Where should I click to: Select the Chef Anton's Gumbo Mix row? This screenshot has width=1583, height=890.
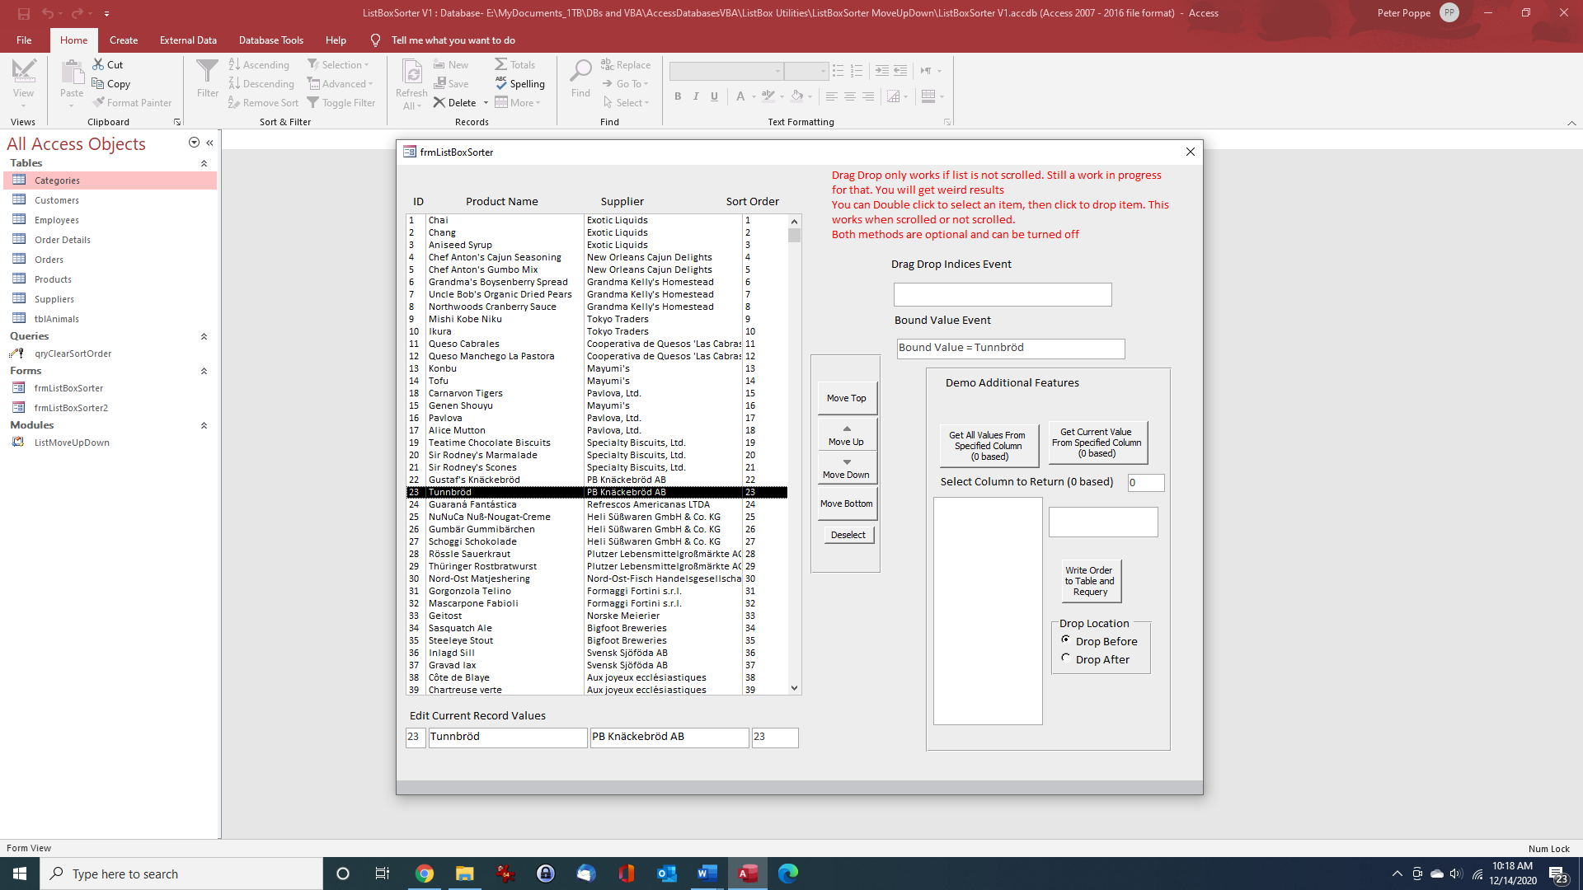click(x=597, y=269)
